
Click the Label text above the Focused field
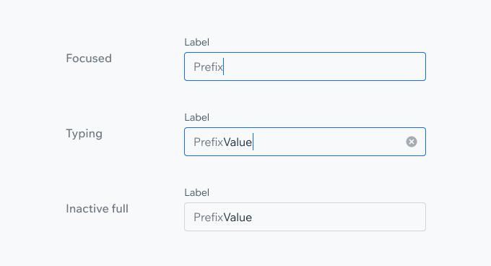[196, 42]
